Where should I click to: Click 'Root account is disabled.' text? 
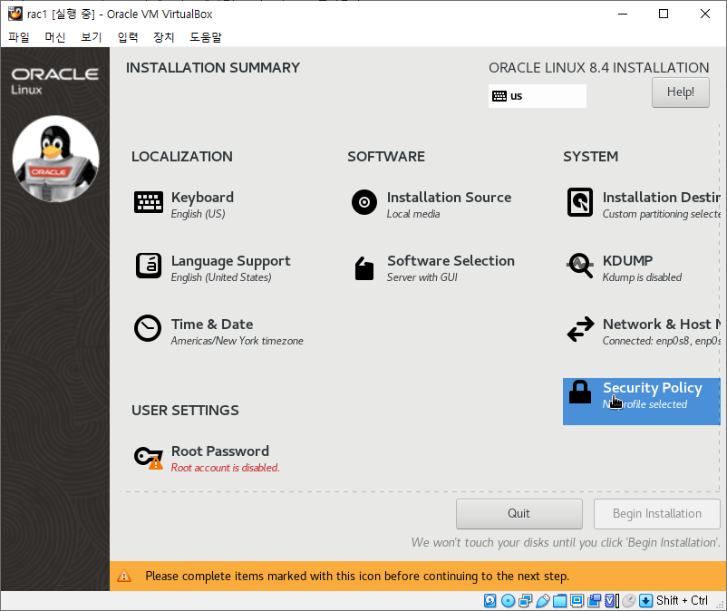coord(226,468)
